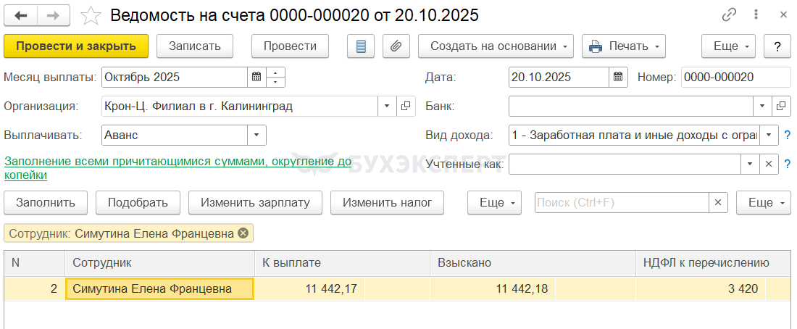
Task: Click the back navigation arrow
Action: 22,14
